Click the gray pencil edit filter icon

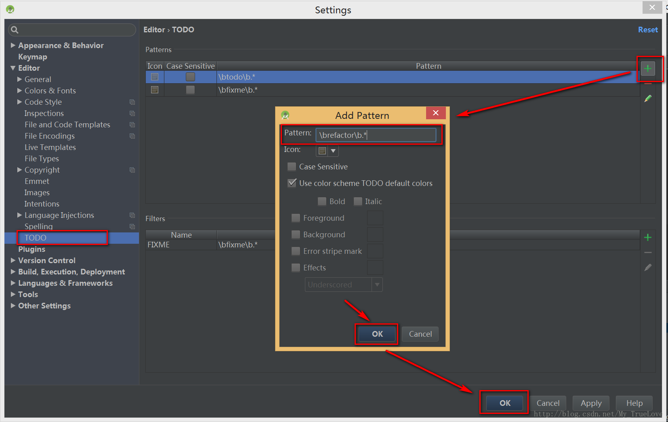pos(648,268)
